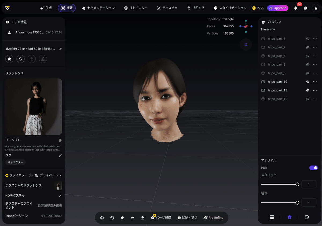Image resolution: width=322 pixels, height=226 pixels.
Task: Click the Tripo logo icon
Action: (x=8, y=8)
